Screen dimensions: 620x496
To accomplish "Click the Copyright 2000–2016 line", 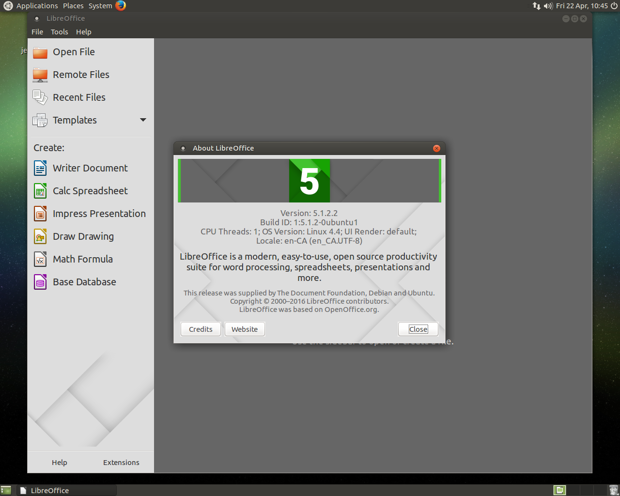I will [x=309, y=301].
